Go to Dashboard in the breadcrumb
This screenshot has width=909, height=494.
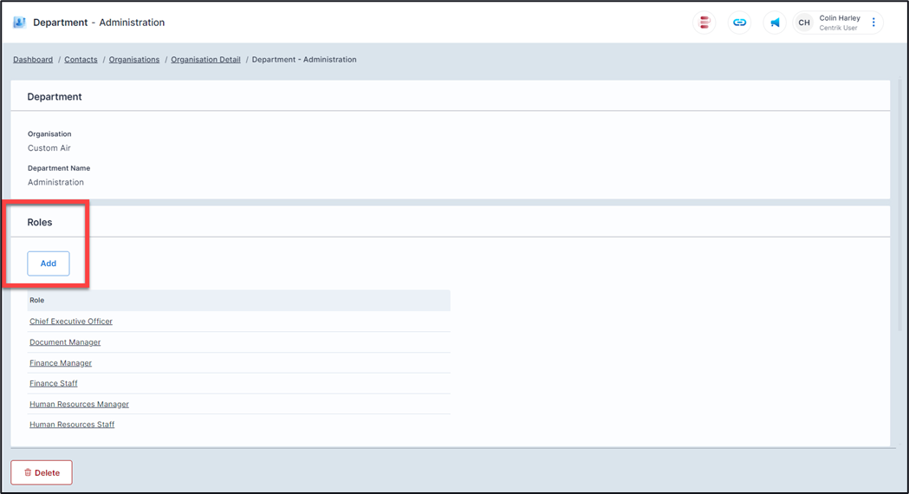[33, 60]
